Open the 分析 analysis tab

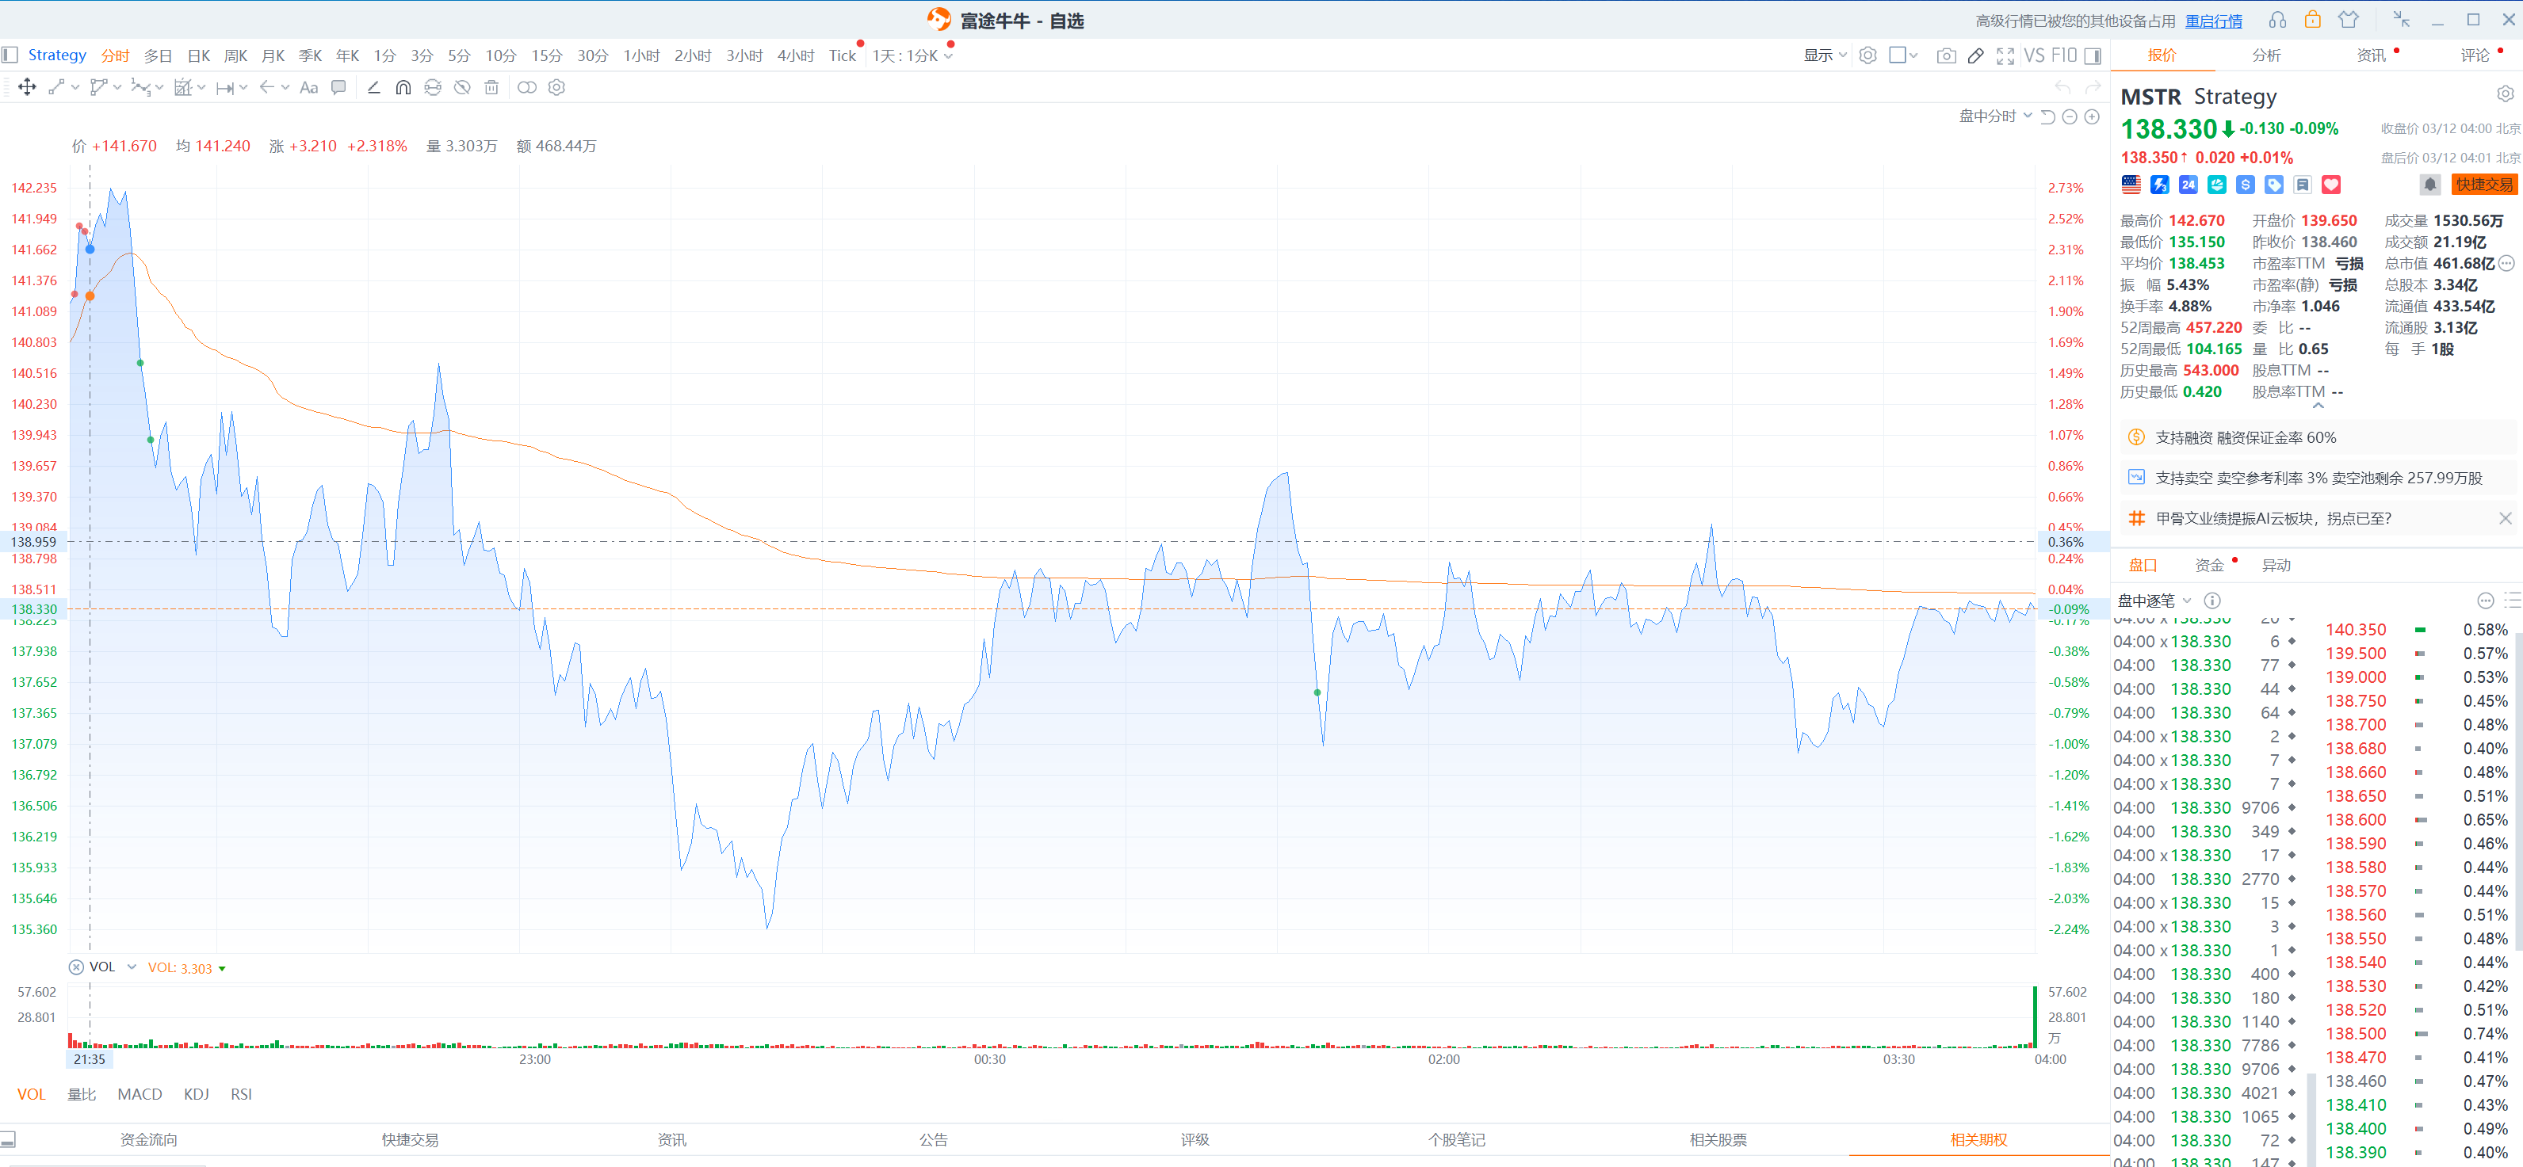pyautogui.click(x=2265, y=55)
